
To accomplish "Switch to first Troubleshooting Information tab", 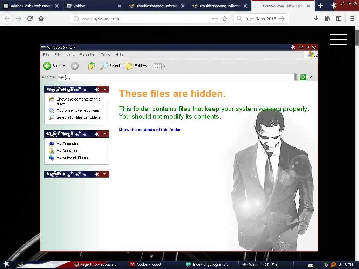I will (157, 6).
